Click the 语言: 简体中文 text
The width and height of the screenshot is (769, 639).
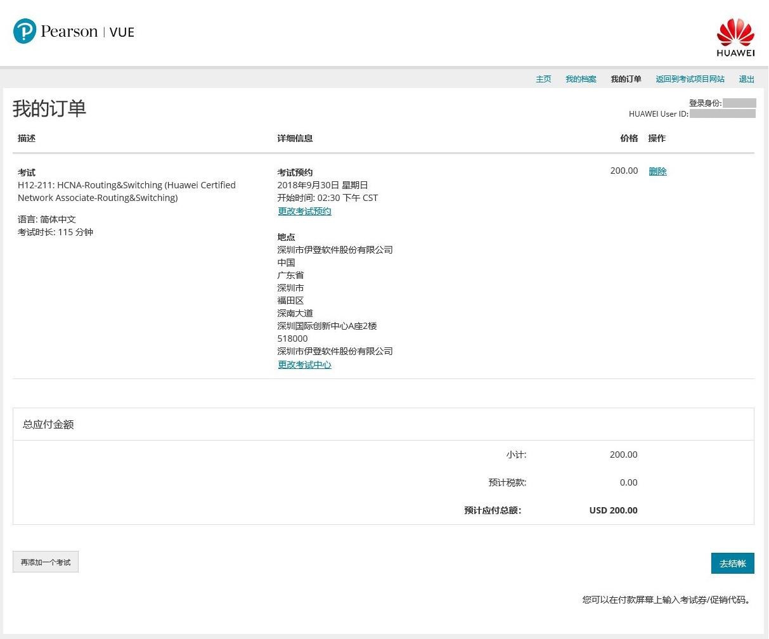tap(47, 219)
